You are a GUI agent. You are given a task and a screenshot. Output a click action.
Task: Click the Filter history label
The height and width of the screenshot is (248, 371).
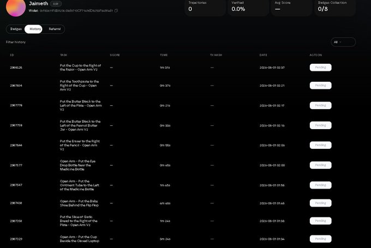pos(16,42)
